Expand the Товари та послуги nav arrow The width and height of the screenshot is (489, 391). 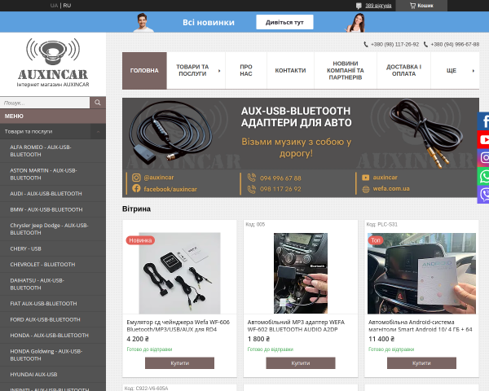[219, 71]
